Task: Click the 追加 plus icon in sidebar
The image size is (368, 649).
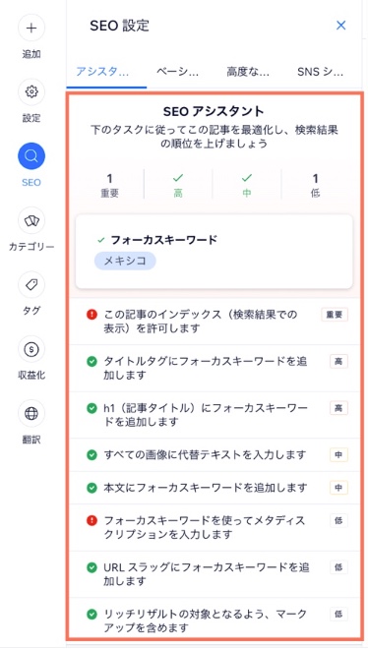Action: point(31,28)
